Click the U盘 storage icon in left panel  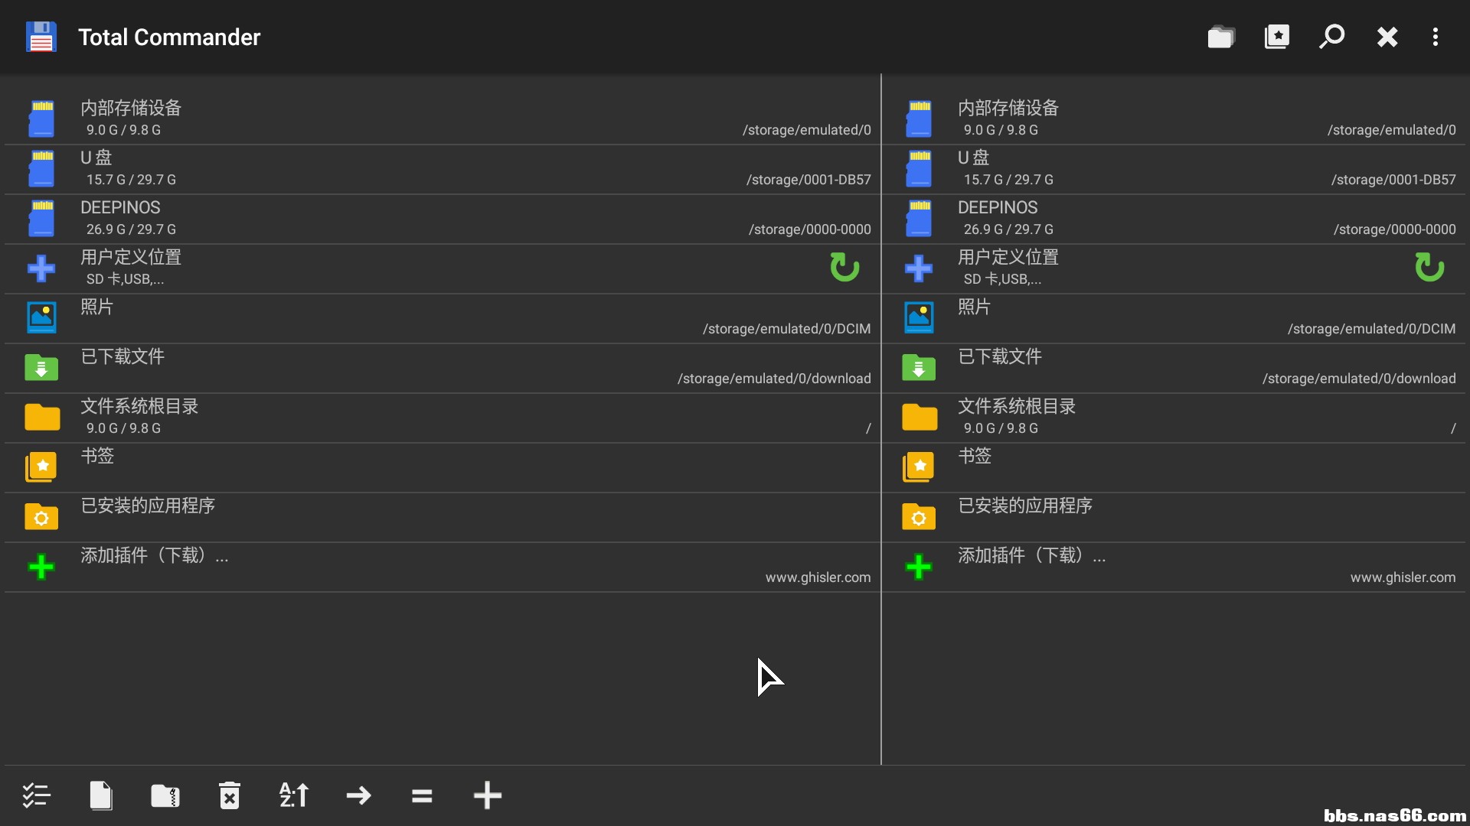pyautogui.click(x=42, y=168)
